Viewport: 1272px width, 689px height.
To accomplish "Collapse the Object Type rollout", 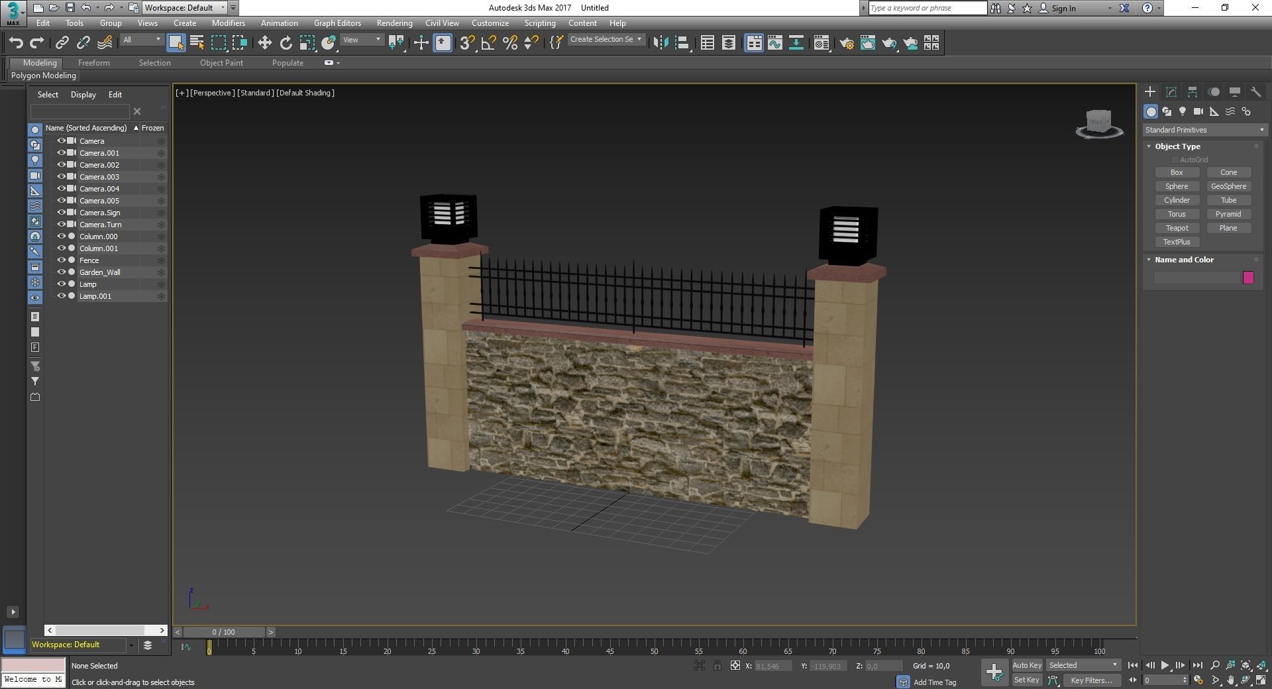I will point(1177,146).
